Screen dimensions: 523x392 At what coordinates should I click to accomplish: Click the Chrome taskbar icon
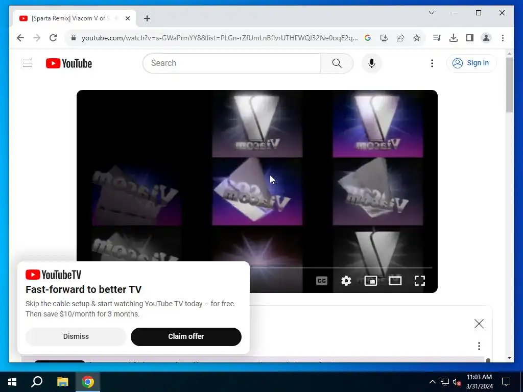88,382
